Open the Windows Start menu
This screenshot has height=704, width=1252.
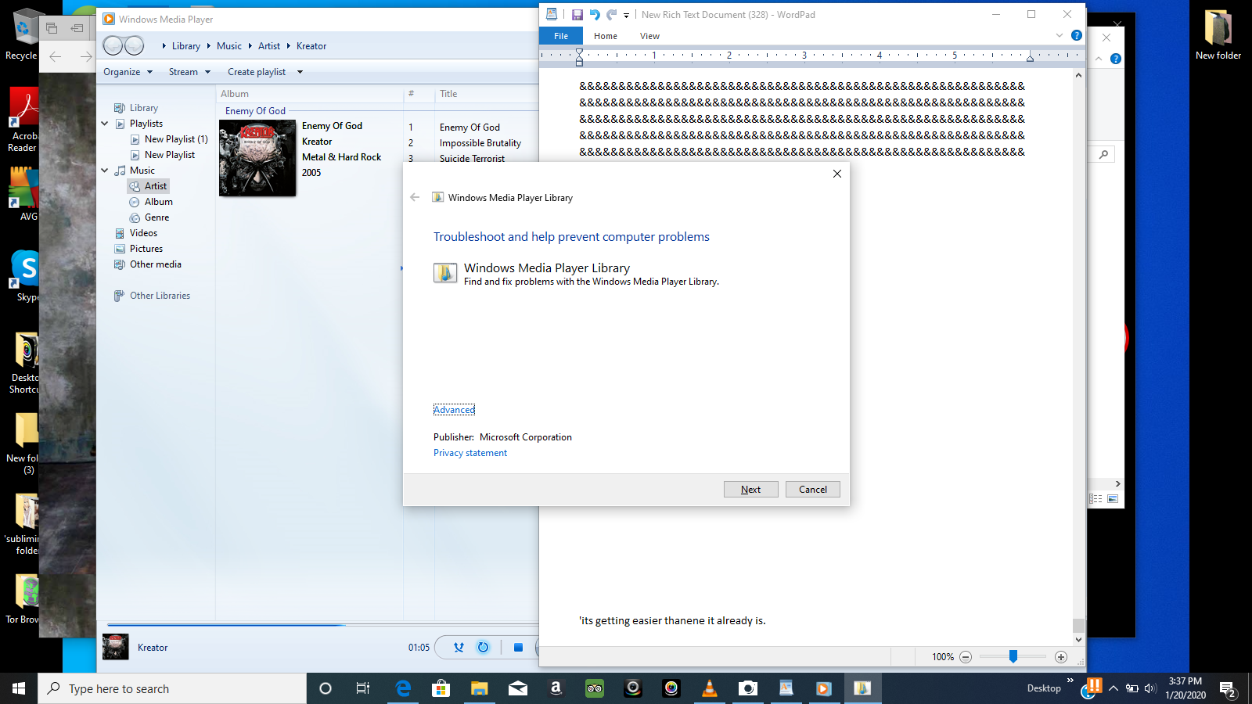tap(19, 688)
